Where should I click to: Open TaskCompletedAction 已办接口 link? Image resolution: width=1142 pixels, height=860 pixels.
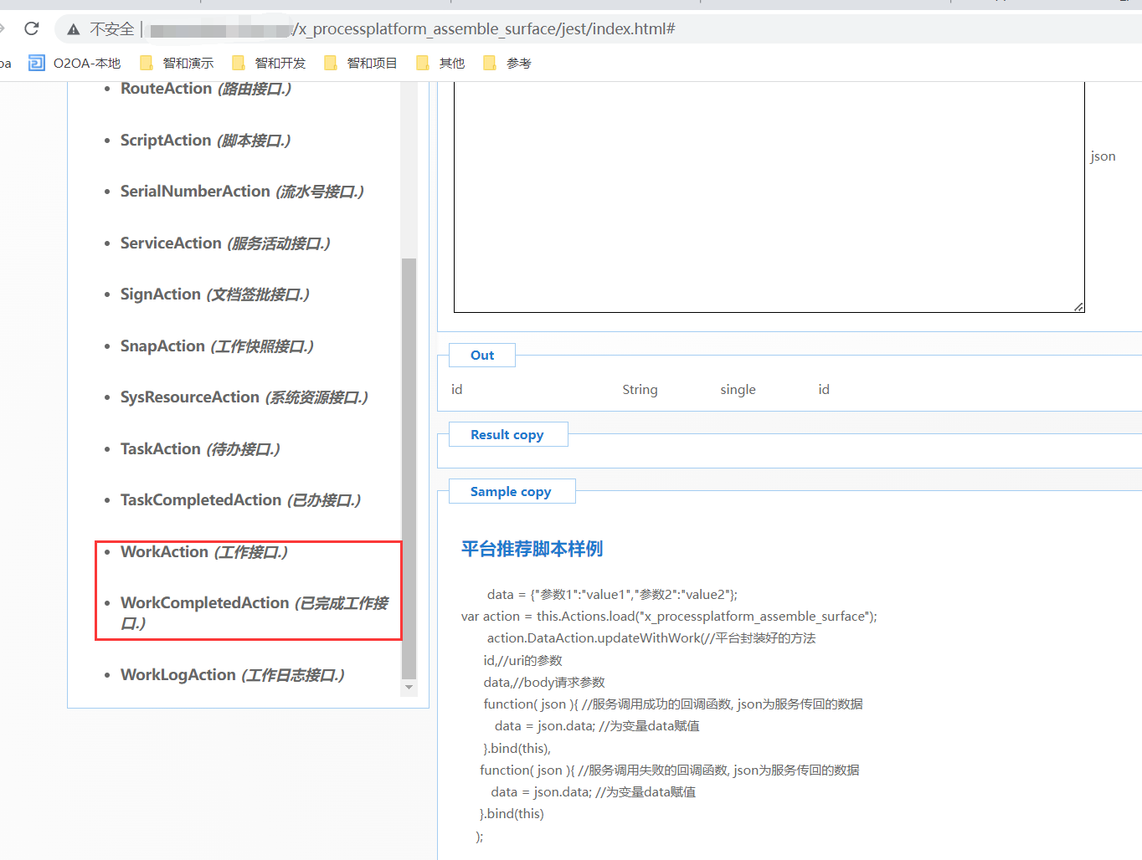[241, 500]
